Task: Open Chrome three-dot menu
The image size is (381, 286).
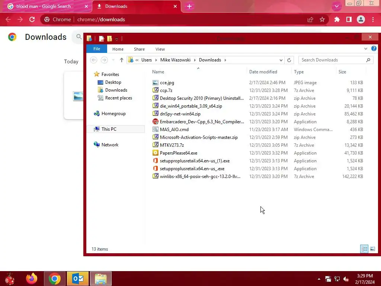Action: [373, 19]
